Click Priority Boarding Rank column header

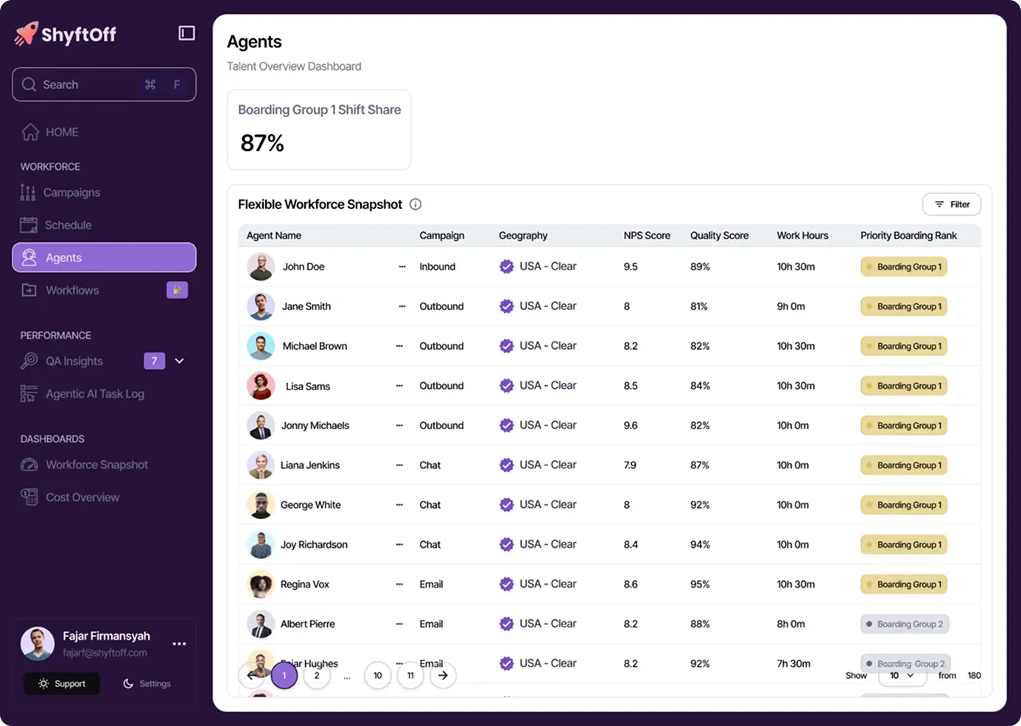click(908, 236)
